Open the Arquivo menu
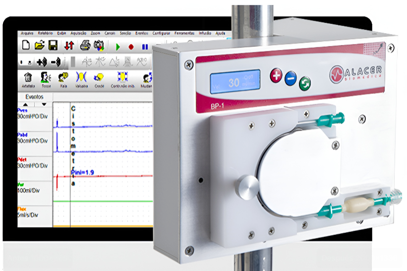Viewport: 407px width, 271px height. coord(27,33)
